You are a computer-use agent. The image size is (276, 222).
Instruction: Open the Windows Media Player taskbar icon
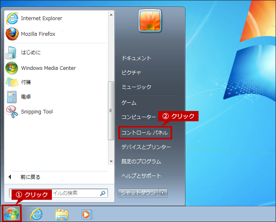(x=87, y=215)
